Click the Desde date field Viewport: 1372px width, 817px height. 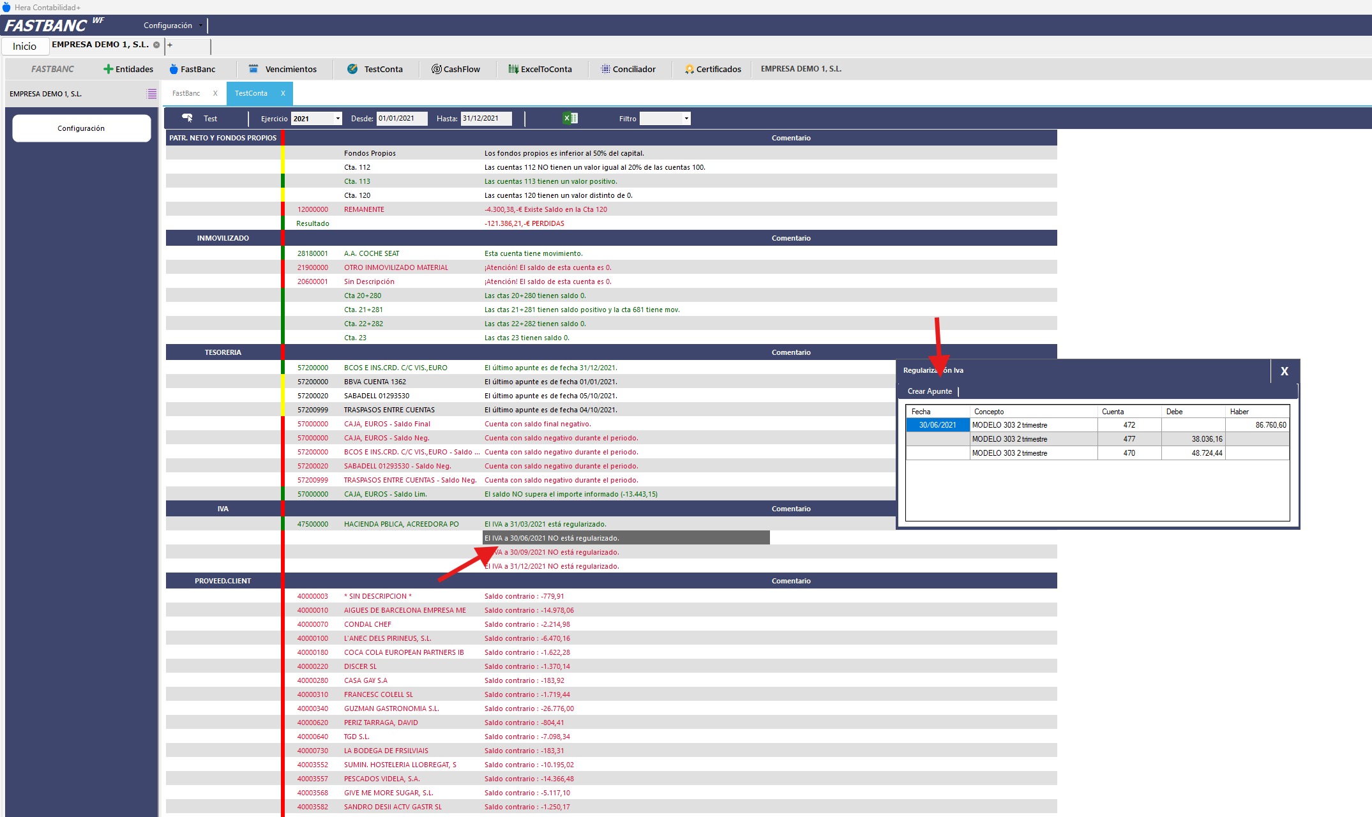click(401, 119)
